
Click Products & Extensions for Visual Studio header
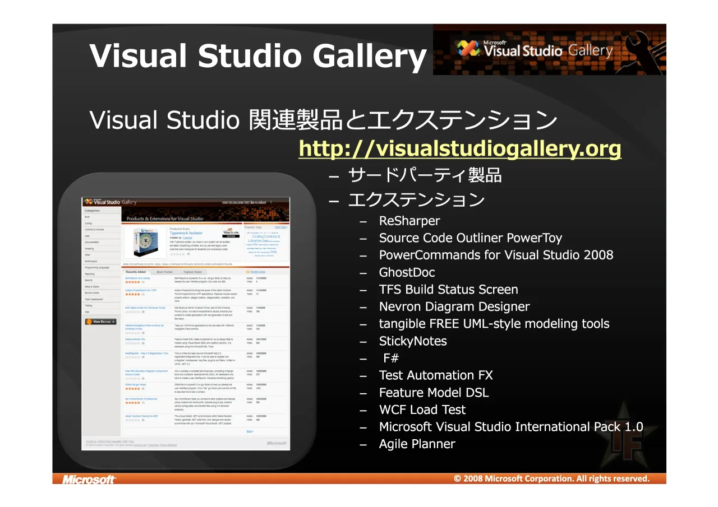tap(165, 218)
